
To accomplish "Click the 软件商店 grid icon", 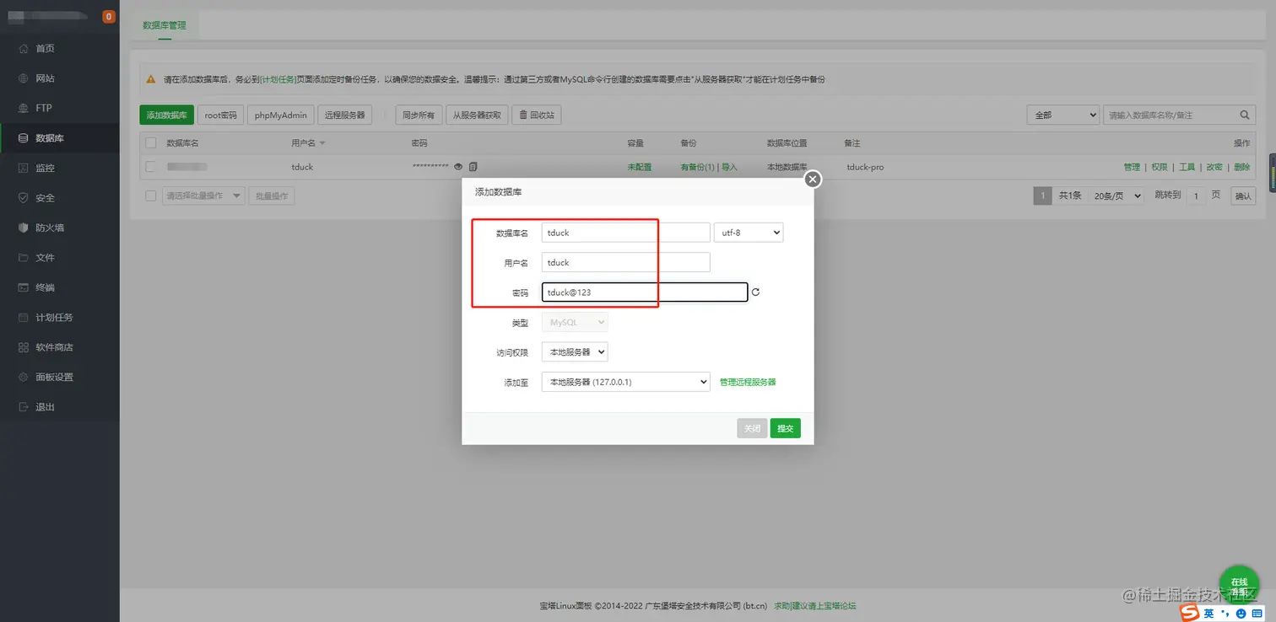I will coord(24,347).
